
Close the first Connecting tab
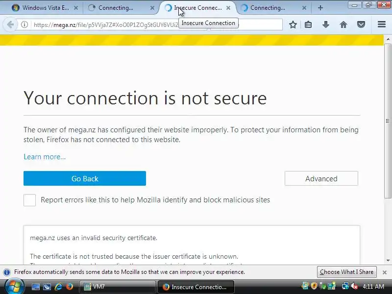[x=152, y=8]
